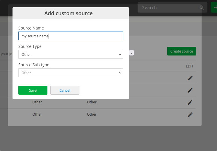Expand the Source Sub-type dropdown
Viewport: 217px width, 151px height.
click(x=71, y=73)
